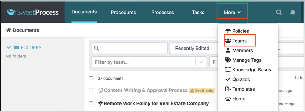Open the Filter by team dropdown arrow
Screen dimensions: 305x112
click(201, 62)
